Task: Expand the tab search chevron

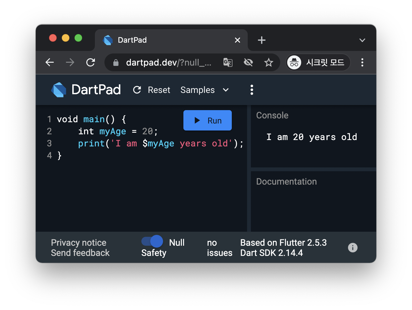Action: coord(362,40)
